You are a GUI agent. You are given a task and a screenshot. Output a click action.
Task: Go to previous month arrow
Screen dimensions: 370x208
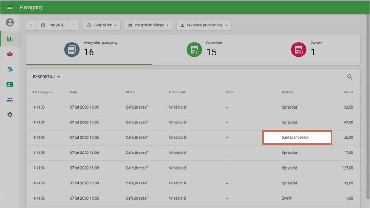coord(31,25)
